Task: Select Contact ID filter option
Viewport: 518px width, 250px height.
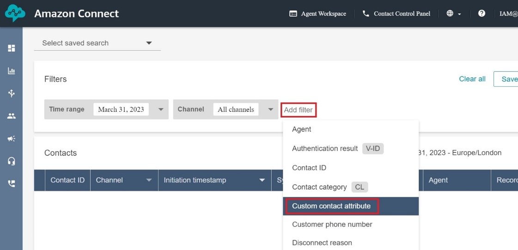Action: pyautogui.click(x=351, y=168)
